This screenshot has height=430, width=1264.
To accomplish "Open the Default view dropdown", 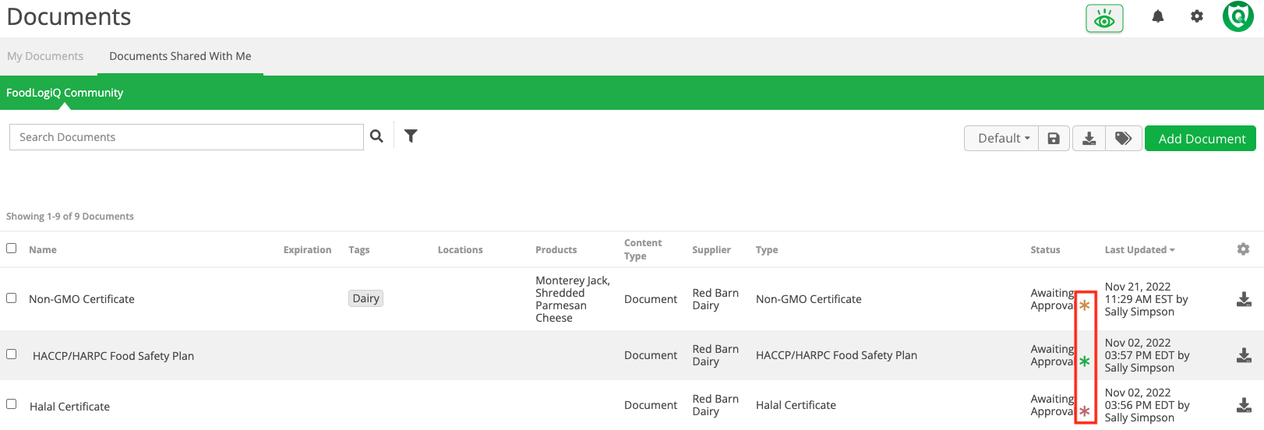I will pyautogui.click(x=1001, y=139).
